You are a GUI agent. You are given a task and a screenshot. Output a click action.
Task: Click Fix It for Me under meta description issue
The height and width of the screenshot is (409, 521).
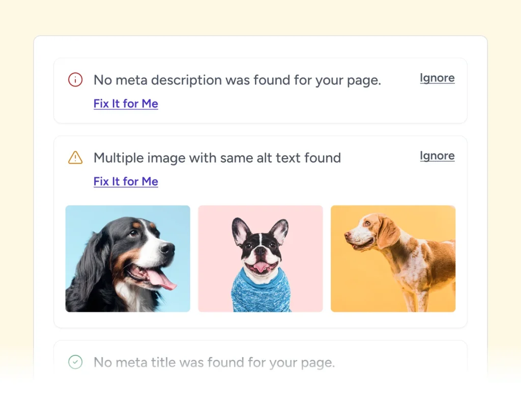pyautogui.click(x=126, y=104)
